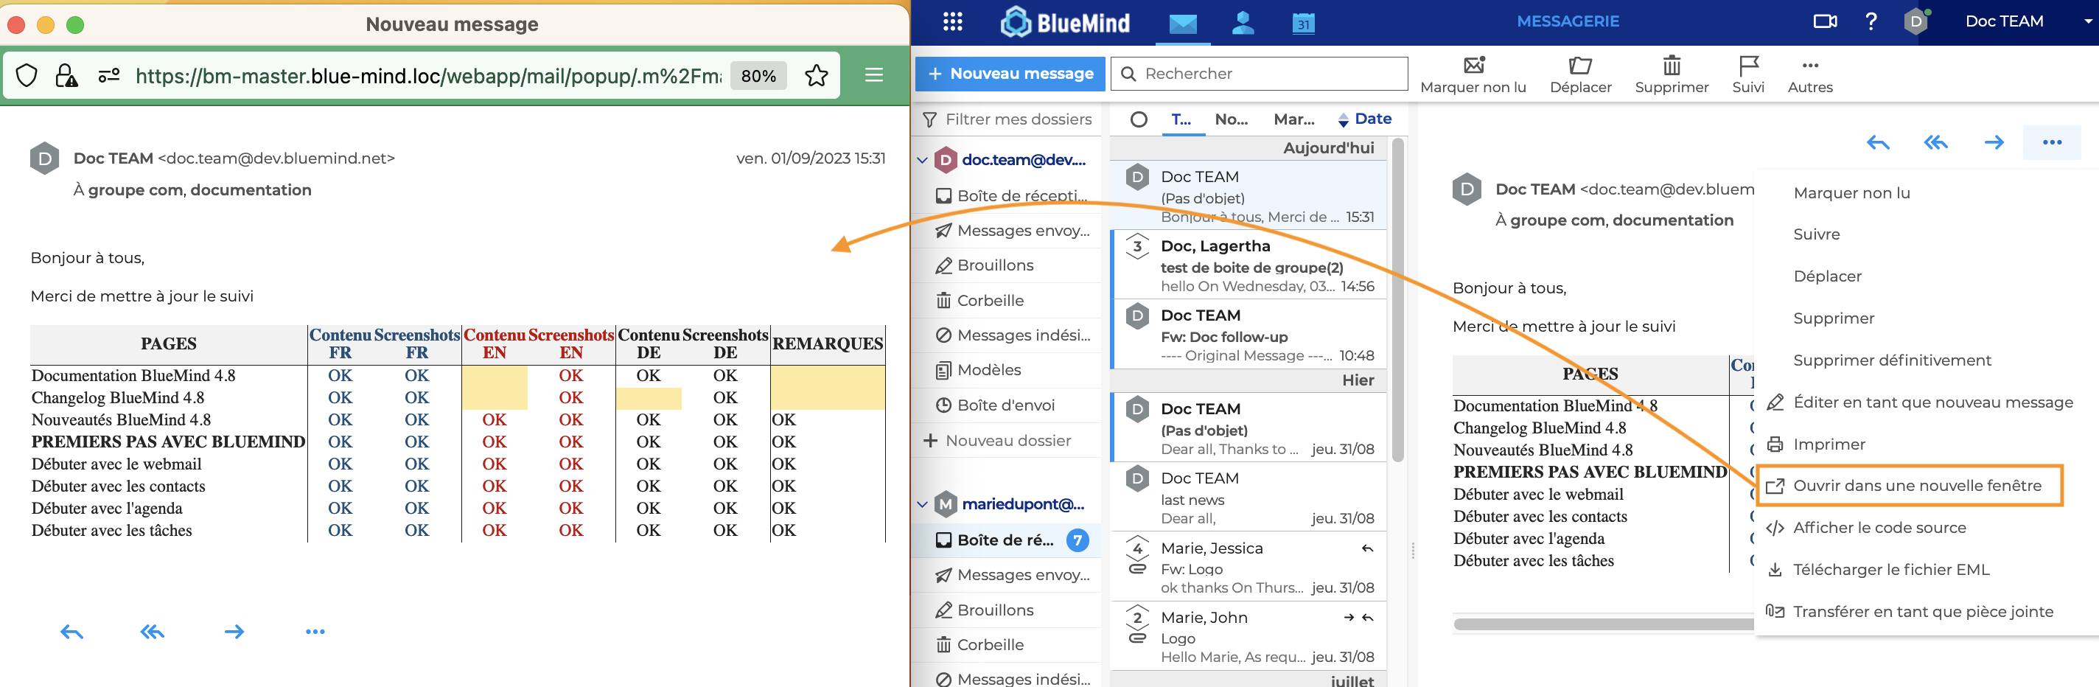Click the Doc TEAM user avatar in banner
The image size is (2099, 687).
(x=1915, y=22)
